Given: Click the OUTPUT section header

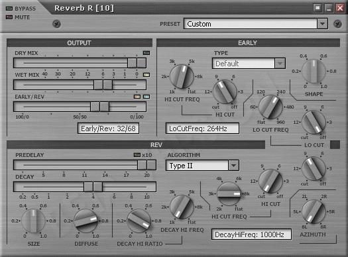Looking at the screenshot, I should [x=80, y=43].
